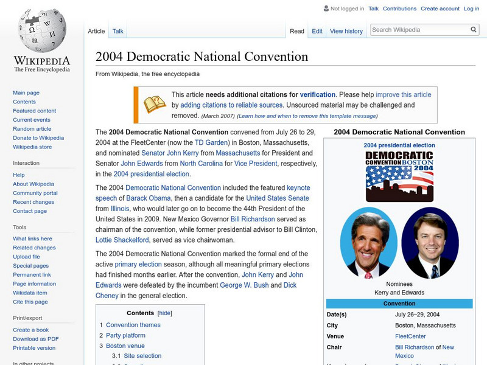Open Help in the sidebar
The image size is (487, 365).
pyautogui.click(x=19, y=175)
